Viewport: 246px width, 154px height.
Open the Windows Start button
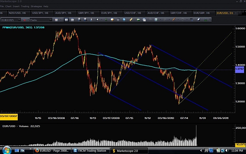(7, 150)
